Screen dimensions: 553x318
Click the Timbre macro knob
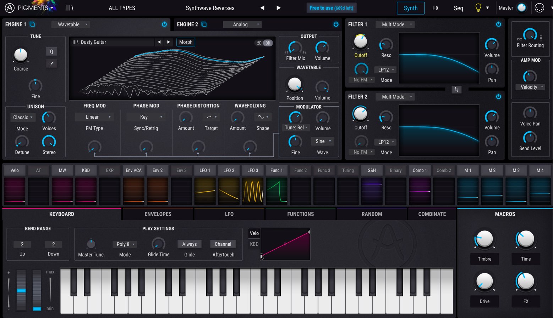484,239
